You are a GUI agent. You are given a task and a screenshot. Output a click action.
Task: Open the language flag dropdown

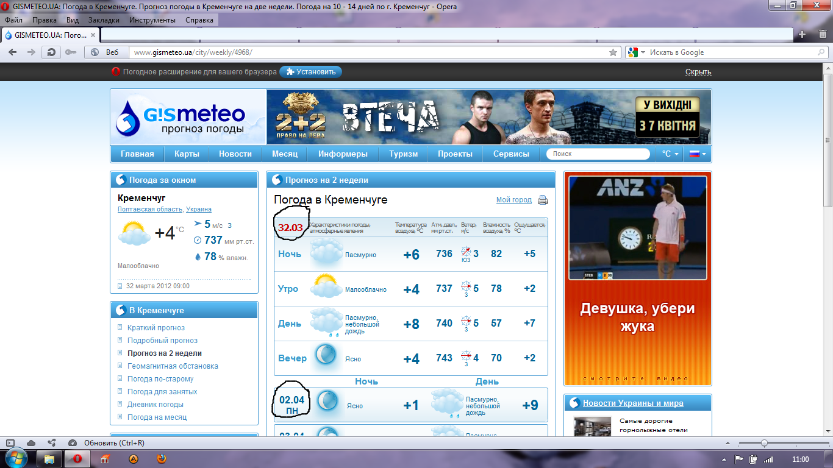[697, 154]
